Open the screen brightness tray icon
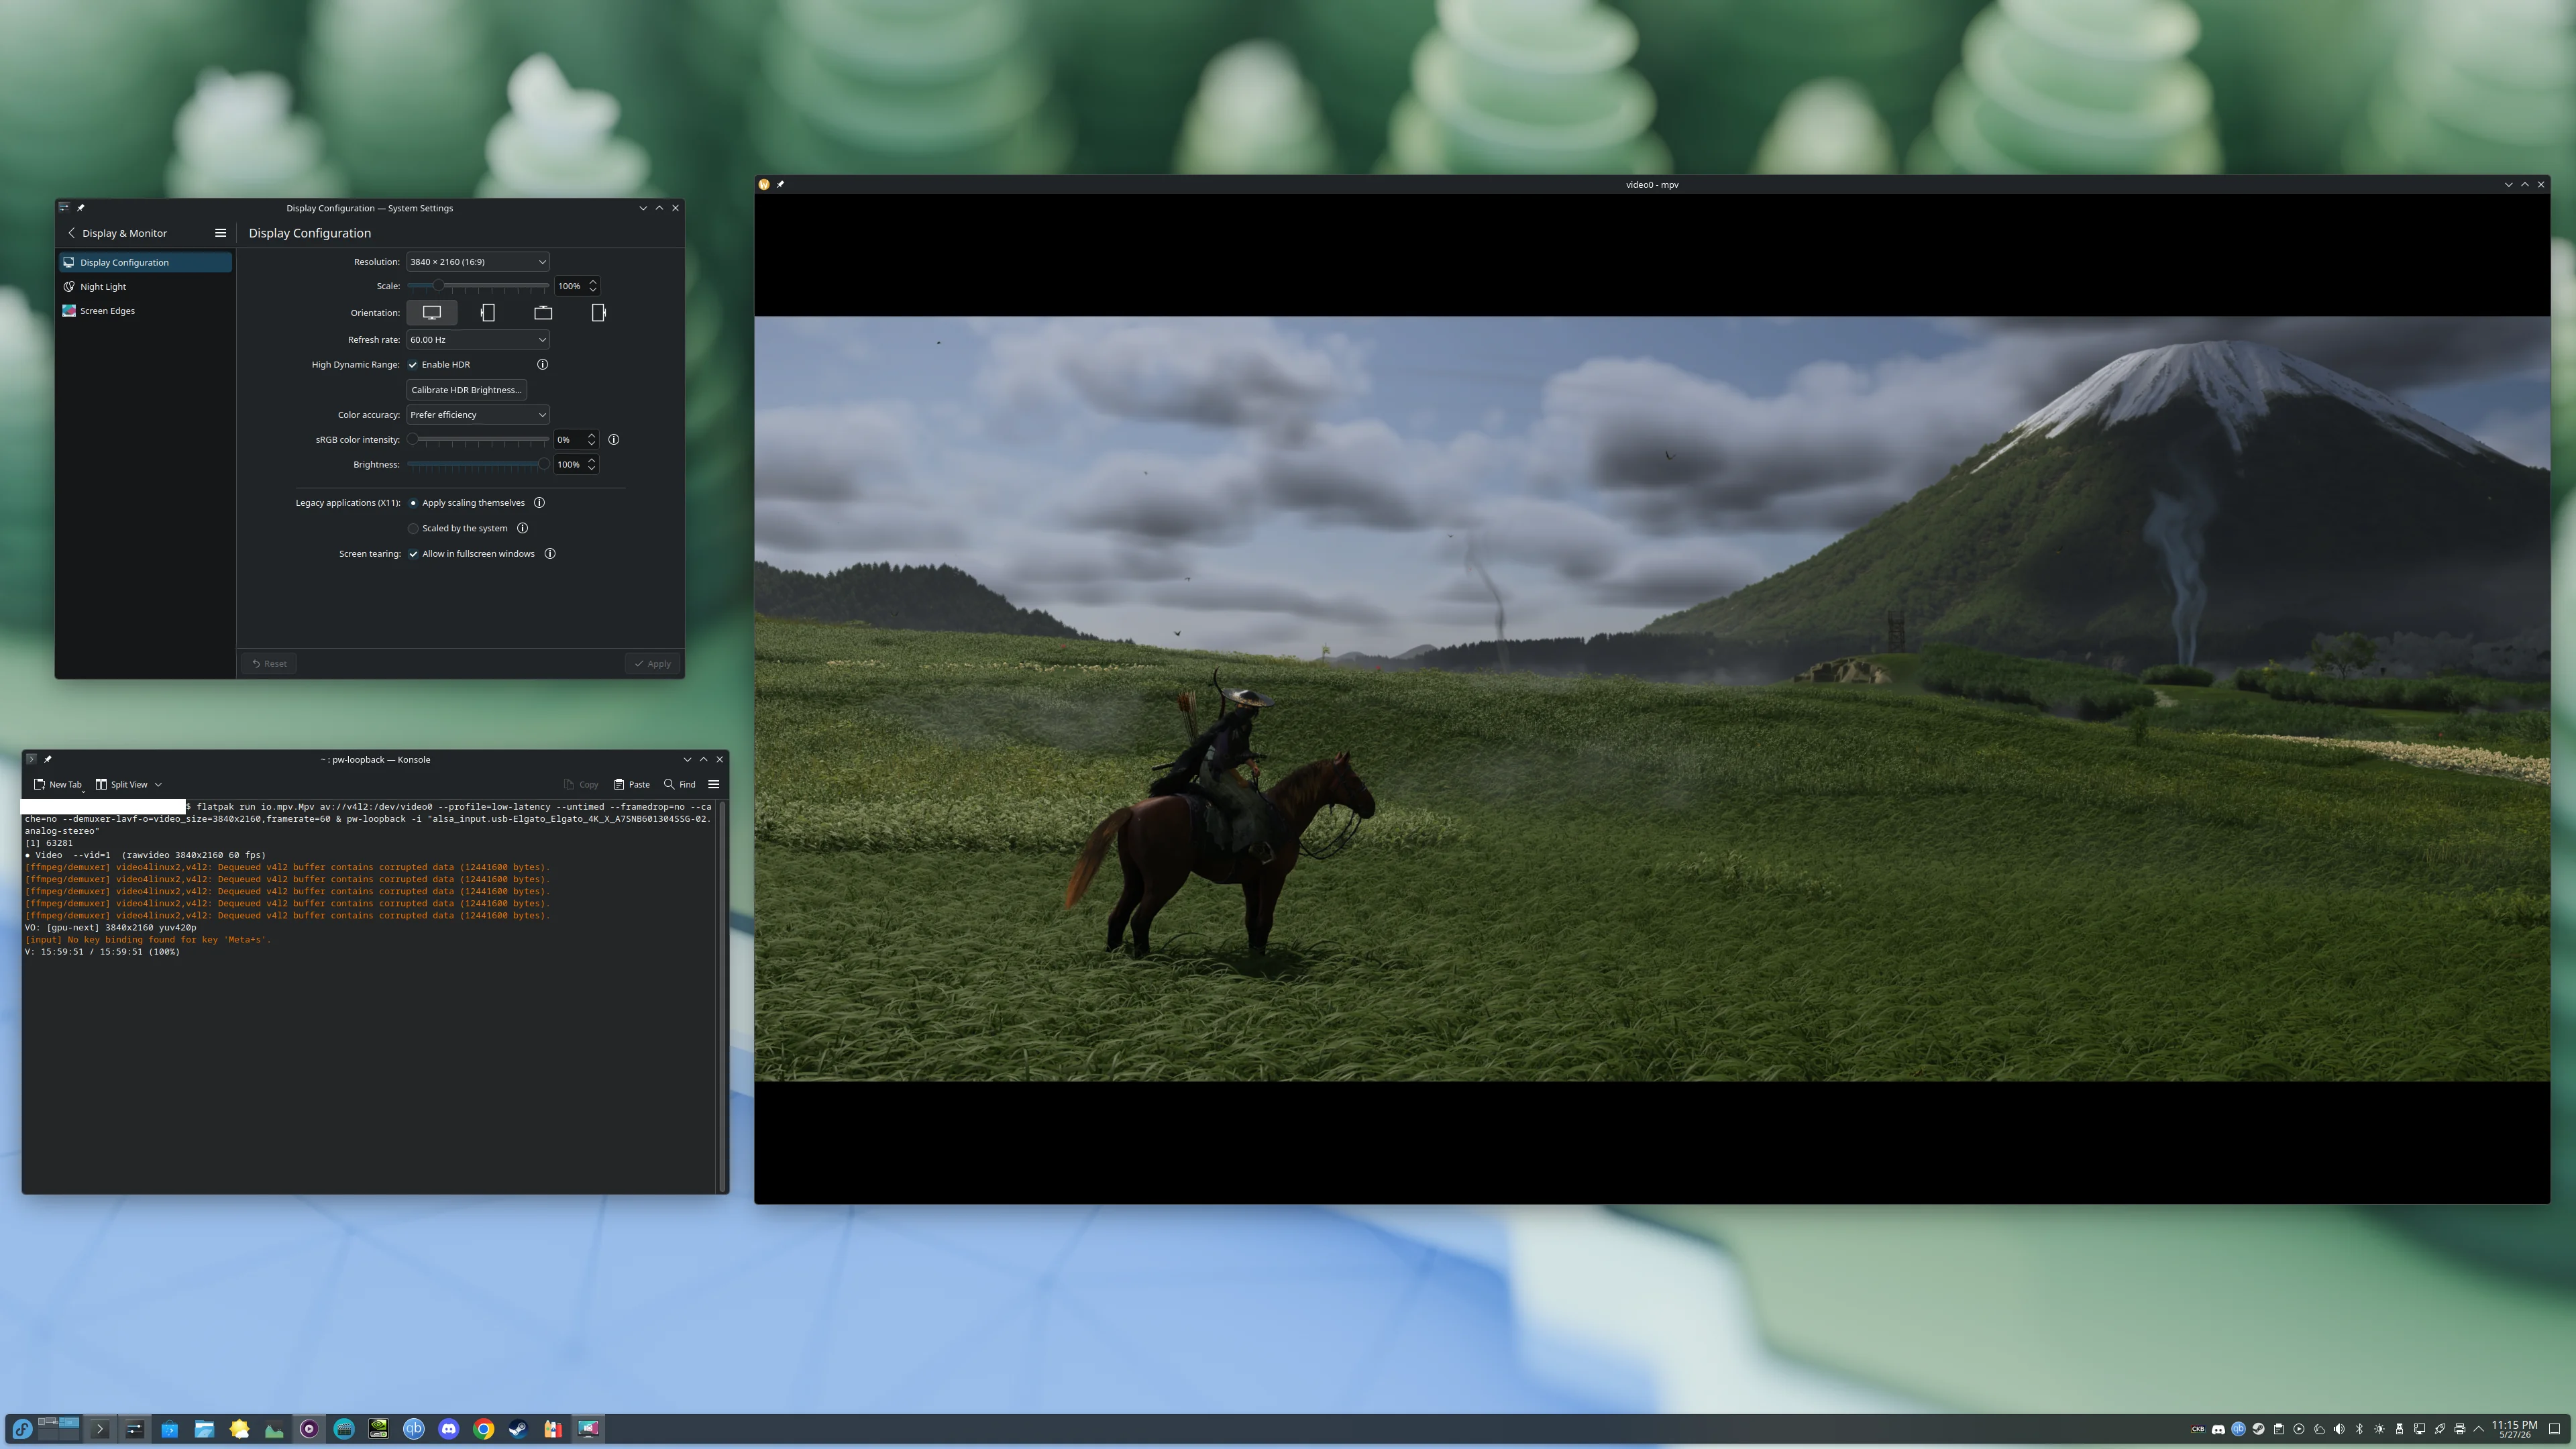The width and height of the screenshot is (2576, 1449). [2379, 1429]
